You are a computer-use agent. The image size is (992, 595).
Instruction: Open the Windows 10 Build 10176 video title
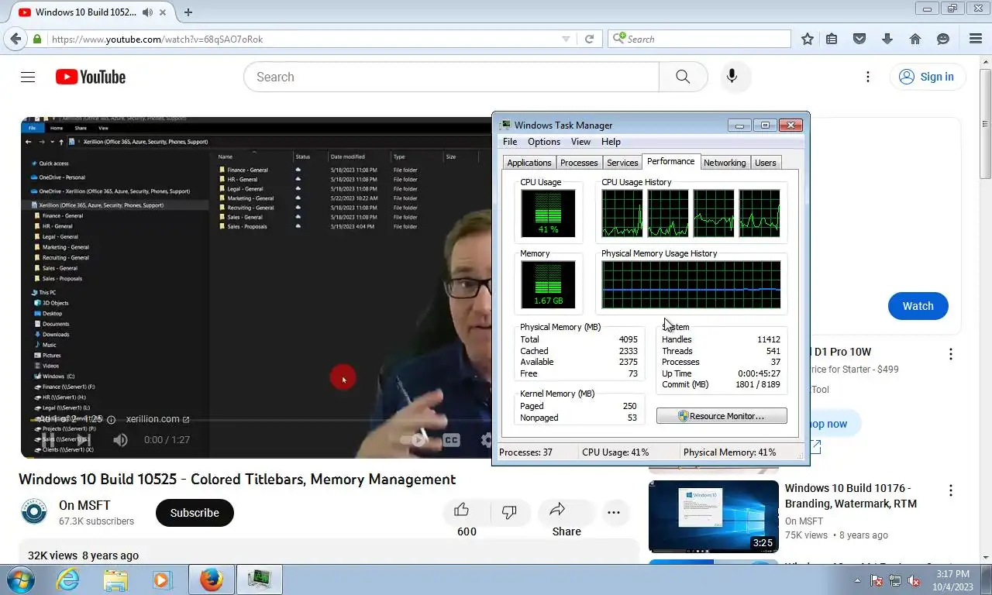851,496
